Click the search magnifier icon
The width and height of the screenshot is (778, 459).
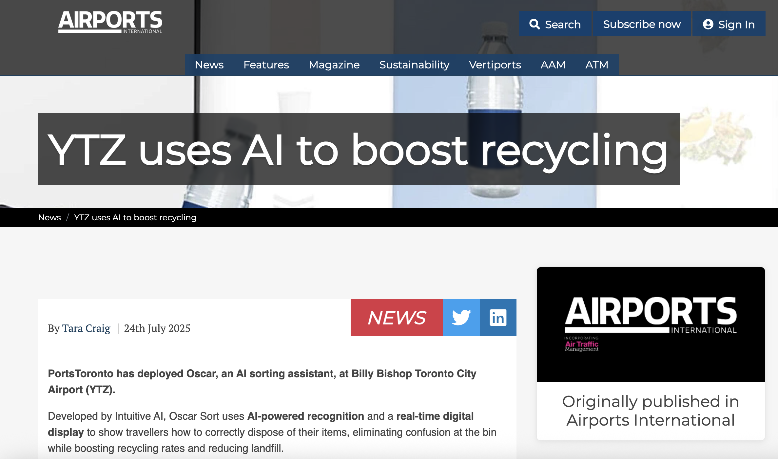(x=536, y=24)
